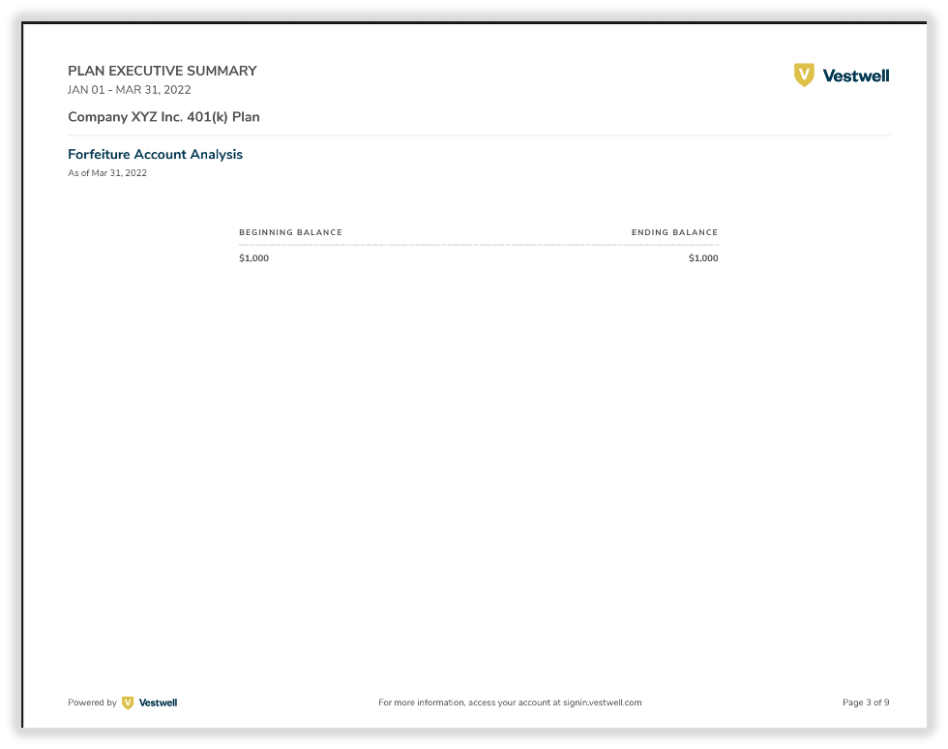Viewport: 948px width, 749px height.
Task: Click the footer Vestwell wordmark beside the shield
Action: click(x=158, y=703)
